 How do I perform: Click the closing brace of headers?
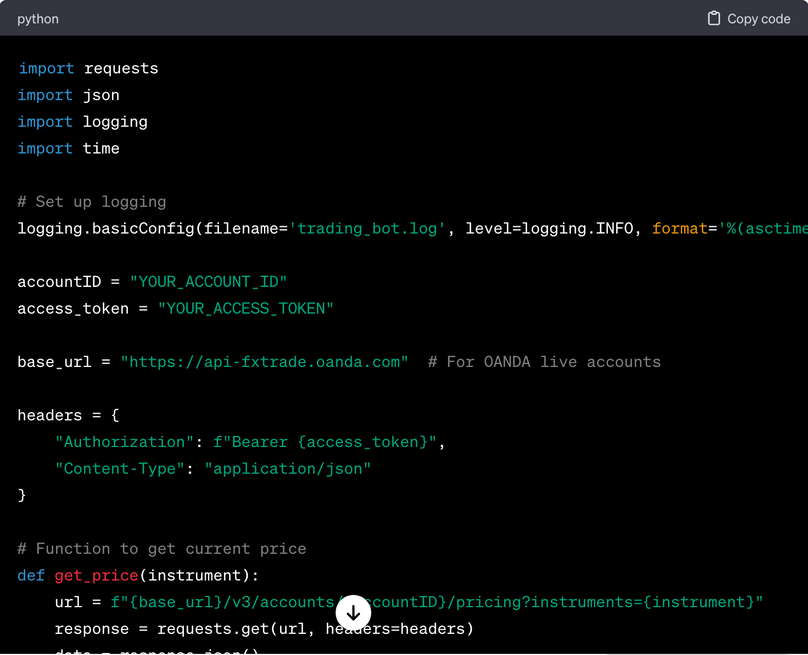click(22, 495)
